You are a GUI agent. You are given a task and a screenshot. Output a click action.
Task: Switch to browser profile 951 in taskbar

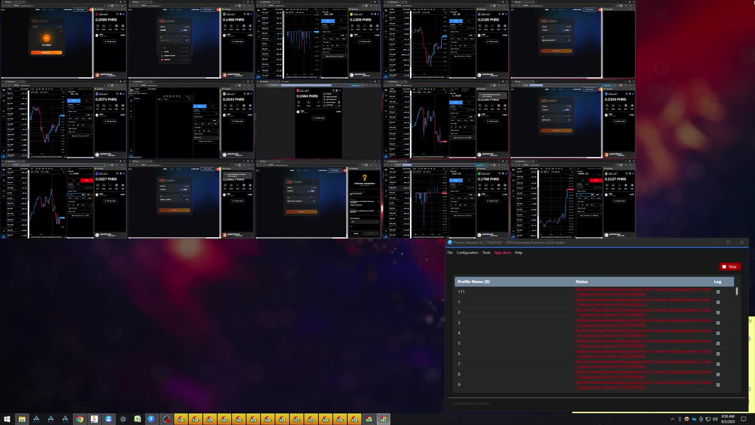click(x=297, y=419)
